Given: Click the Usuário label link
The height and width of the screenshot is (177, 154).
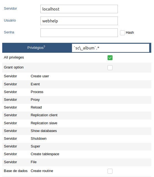Looking at the screenshot, I should click(10, 20).
